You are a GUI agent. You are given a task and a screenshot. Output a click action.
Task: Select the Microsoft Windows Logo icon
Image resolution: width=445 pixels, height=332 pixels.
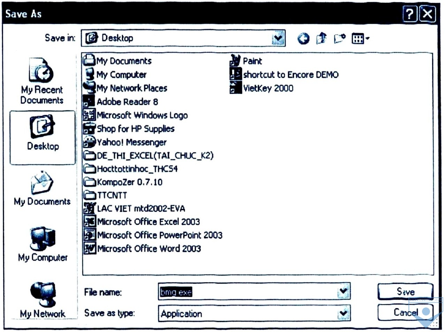(89, 115)
